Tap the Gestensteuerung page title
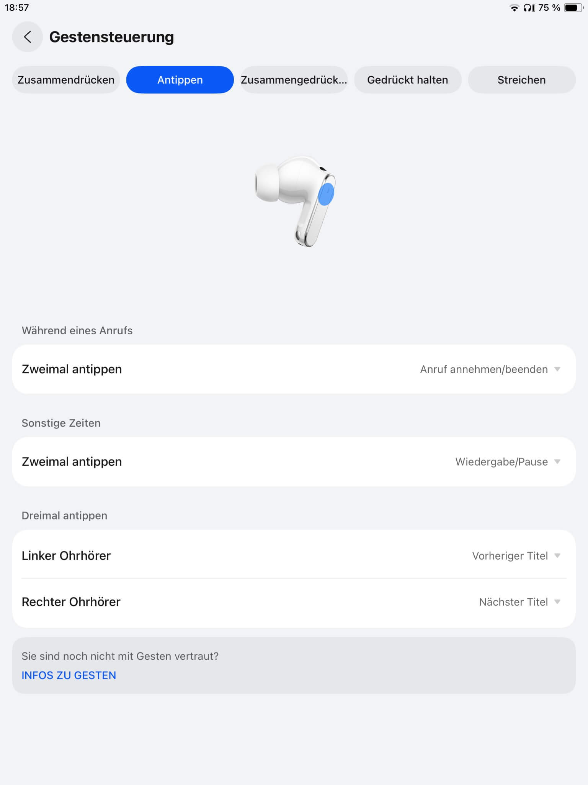 point(111,37)
